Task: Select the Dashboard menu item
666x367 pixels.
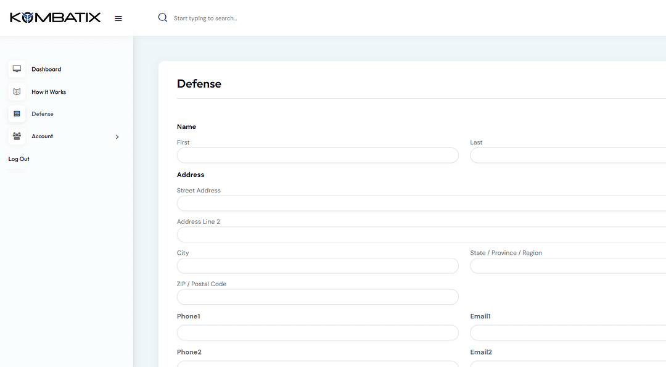Action: pos(46,69)
